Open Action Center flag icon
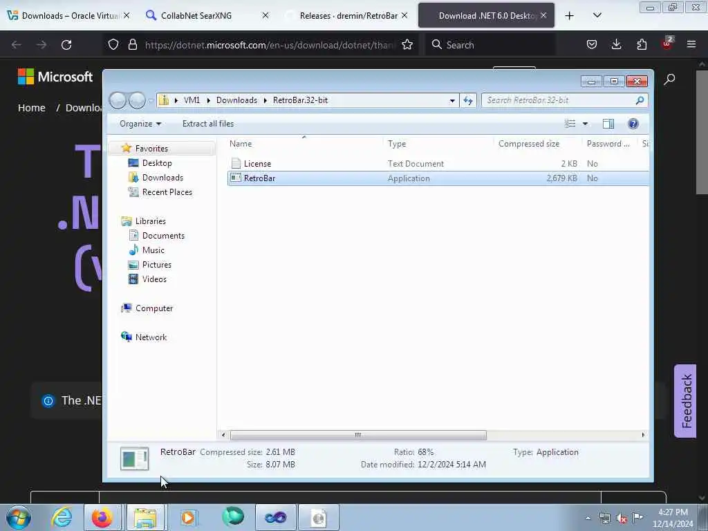This screenshot has height=531, width=708. click(637, 517)
